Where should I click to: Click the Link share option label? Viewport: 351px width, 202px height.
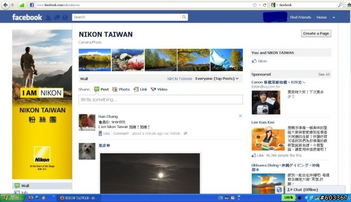pos(144,89)
